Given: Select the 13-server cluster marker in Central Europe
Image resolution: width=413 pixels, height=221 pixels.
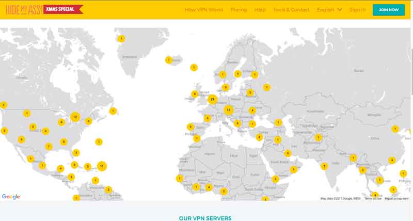Looking at the screenshot, I should tap(229, 109).
